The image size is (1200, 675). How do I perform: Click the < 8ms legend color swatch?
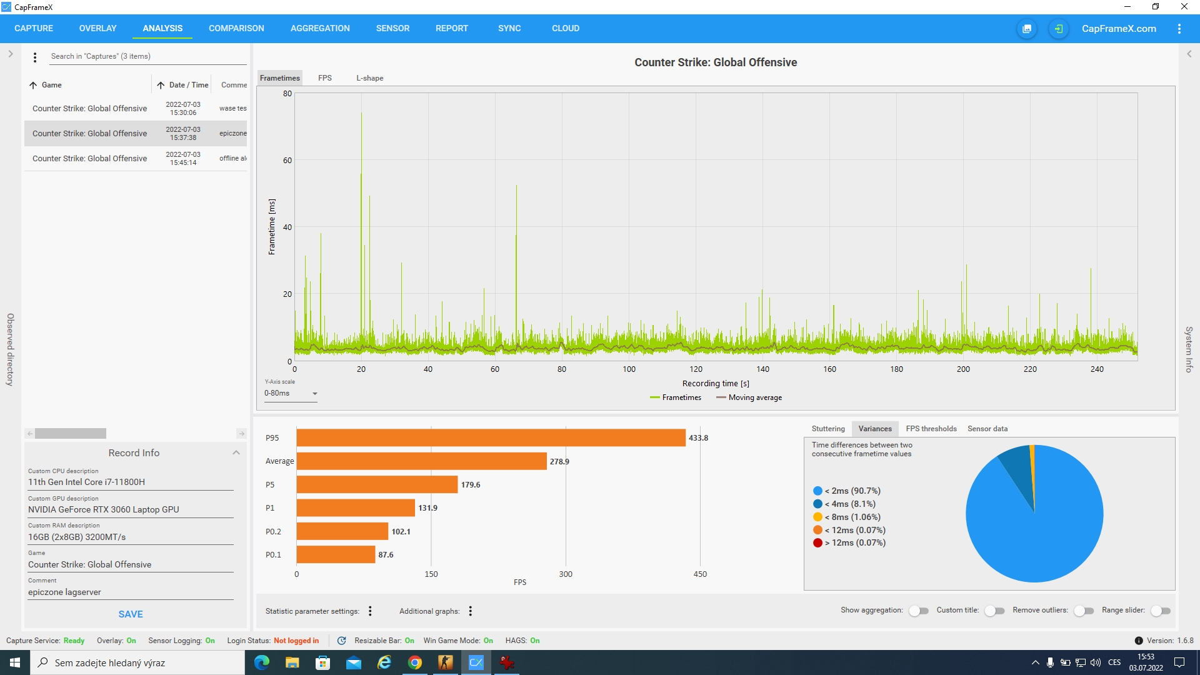[x=817, y=517]
